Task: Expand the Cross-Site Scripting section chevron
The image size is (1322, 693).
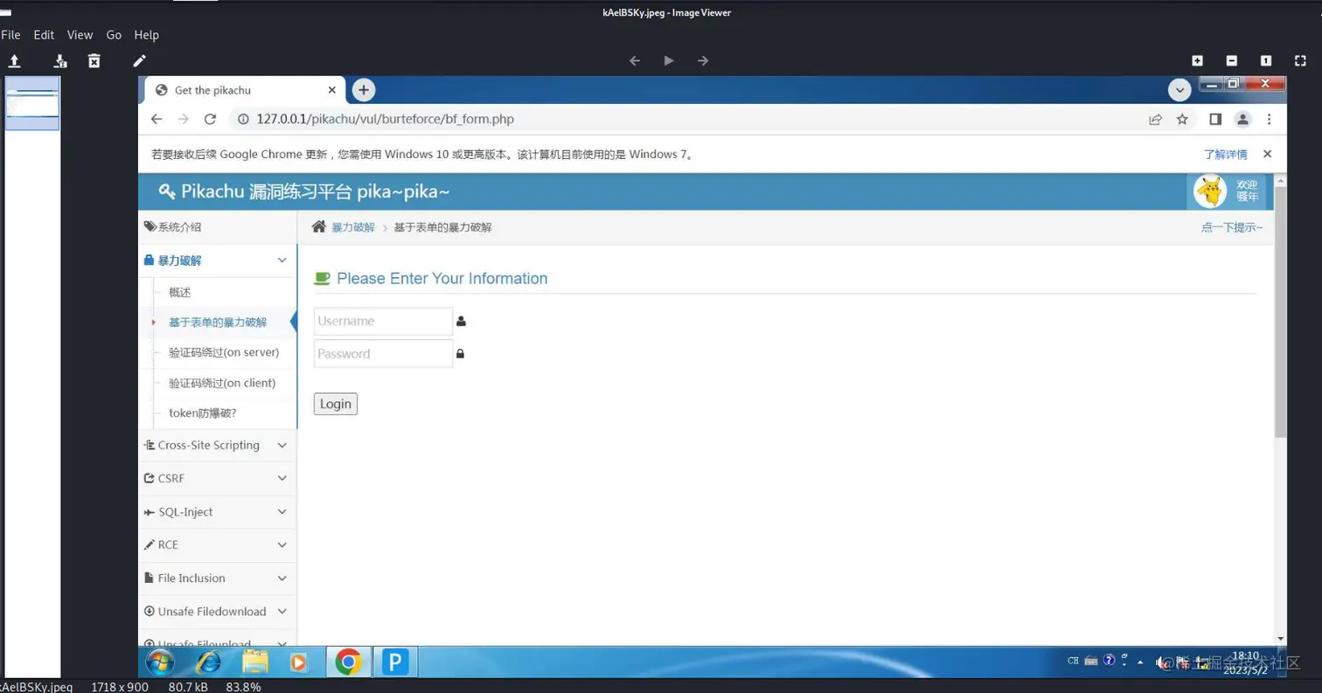Action: 282,446
